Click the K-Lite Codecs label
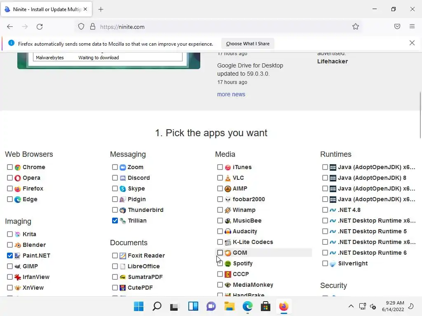 pos(253,242)
